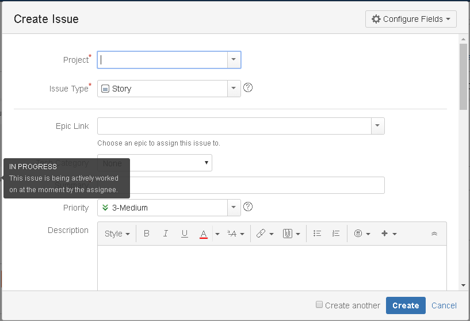Click "Choose an epic to assign this issue to."
The width and height of the screenshot is (470, 321).
pyautogui.click(x=159, y=143)
